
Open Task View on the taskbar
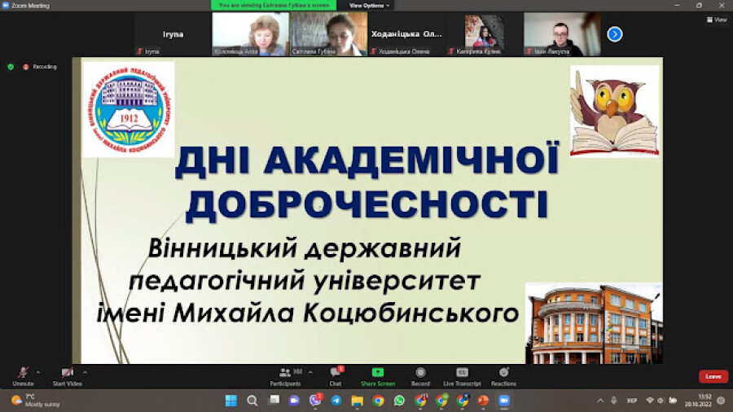[274, 401]
